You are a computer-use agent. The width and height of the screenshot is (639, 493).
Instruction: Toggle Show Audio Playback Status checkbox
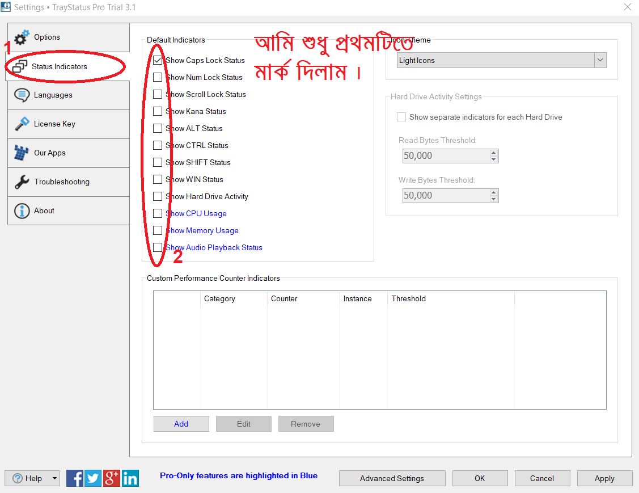pyautogui.click(x=157, y=247)
